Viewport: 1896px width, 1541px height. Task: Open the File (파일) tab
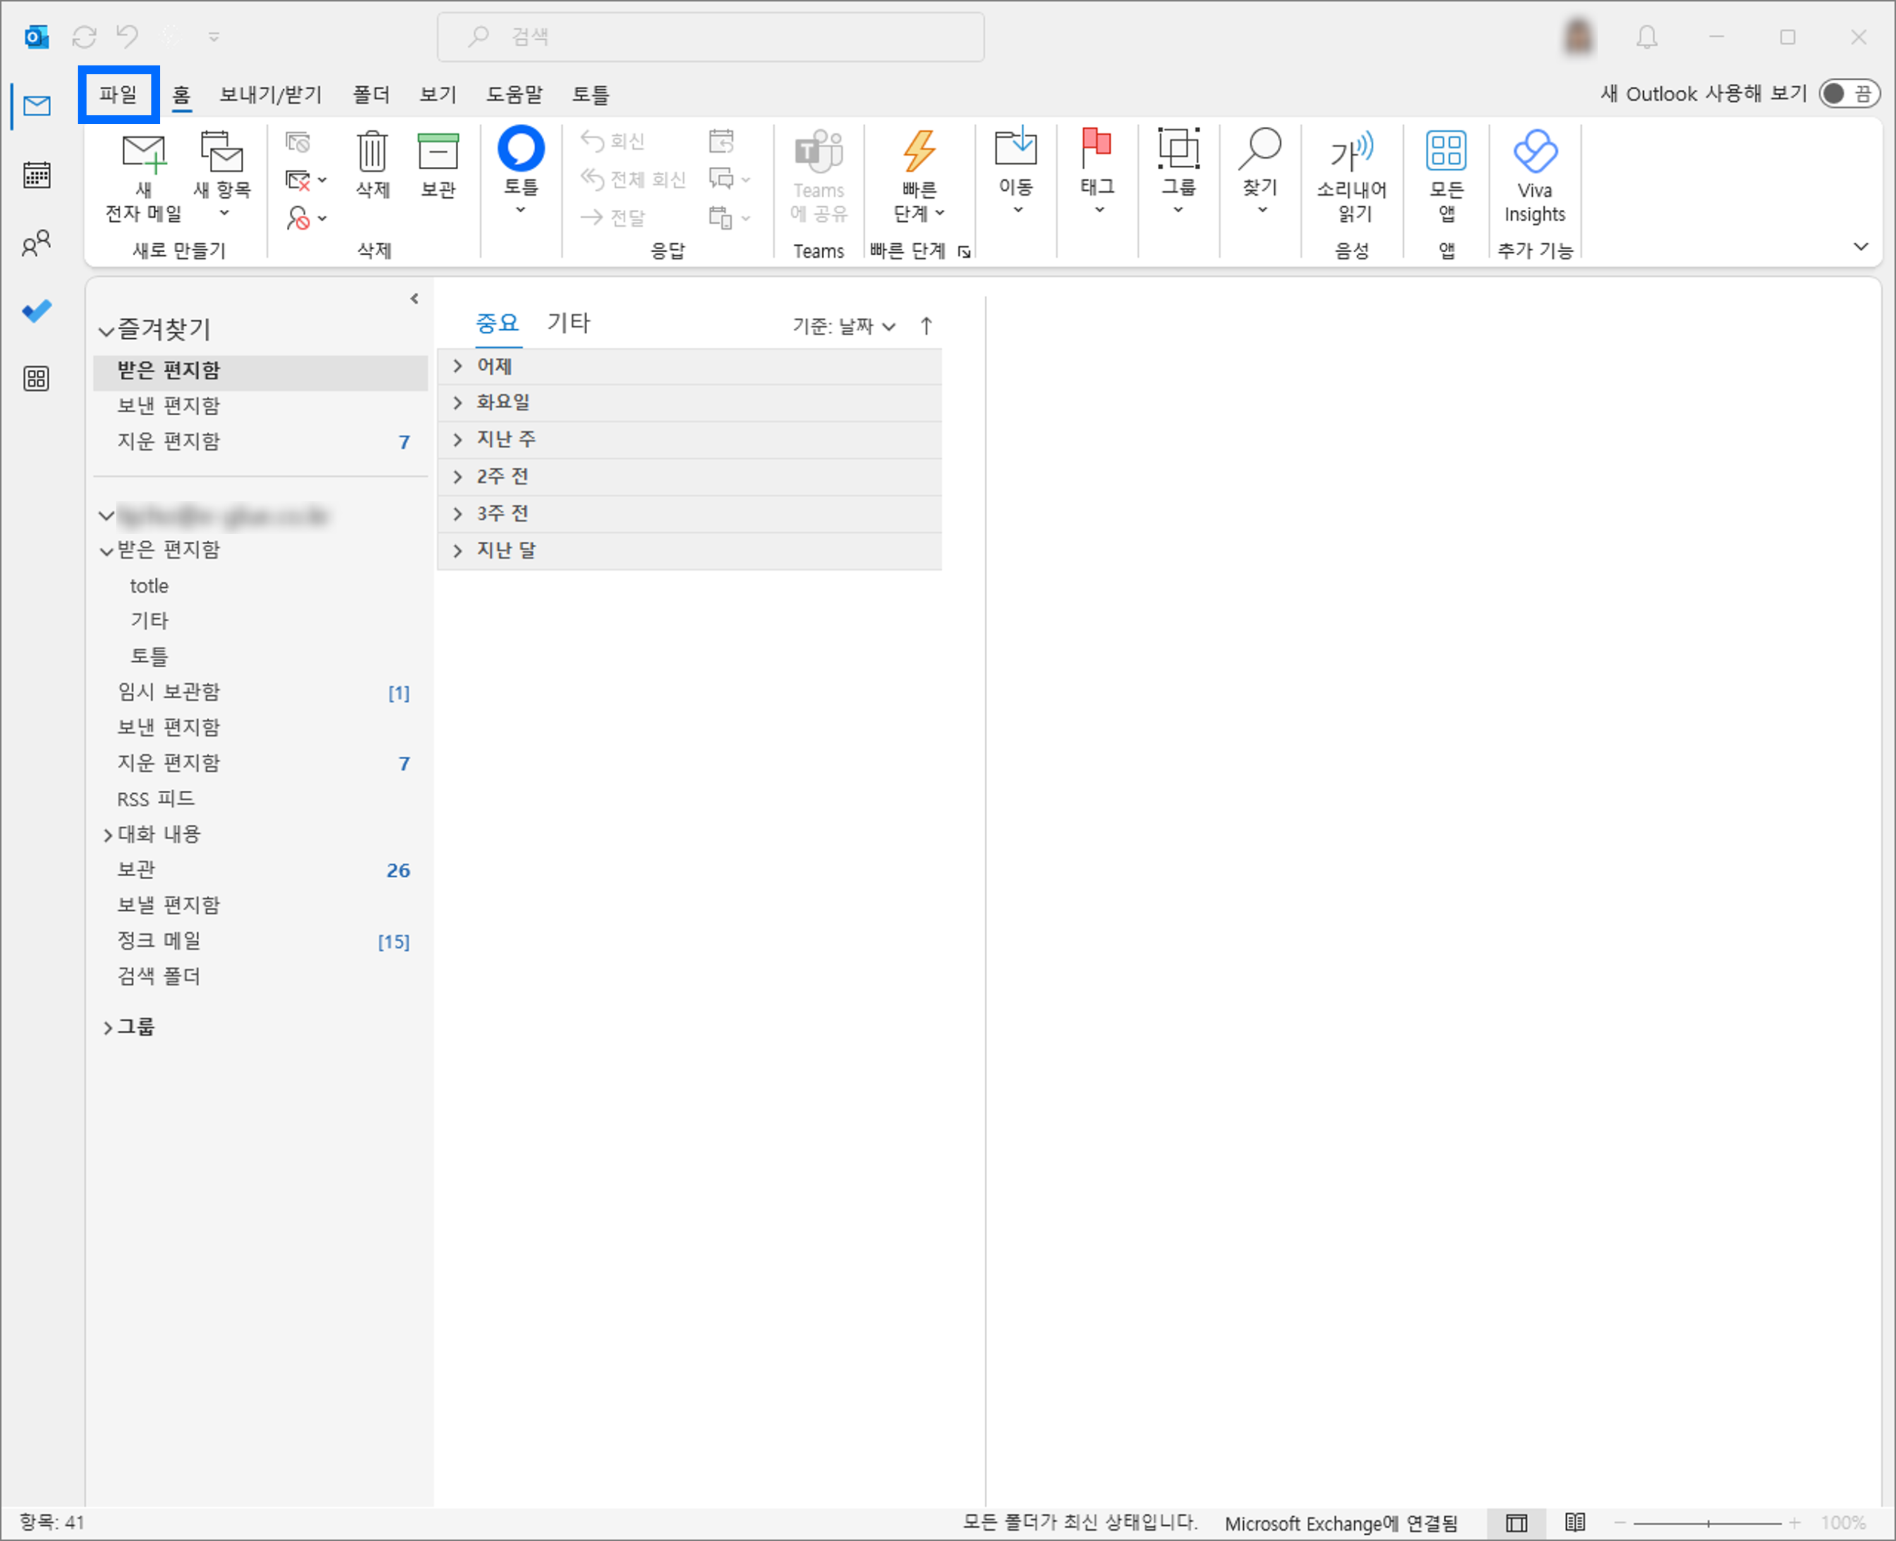(118, 94)
